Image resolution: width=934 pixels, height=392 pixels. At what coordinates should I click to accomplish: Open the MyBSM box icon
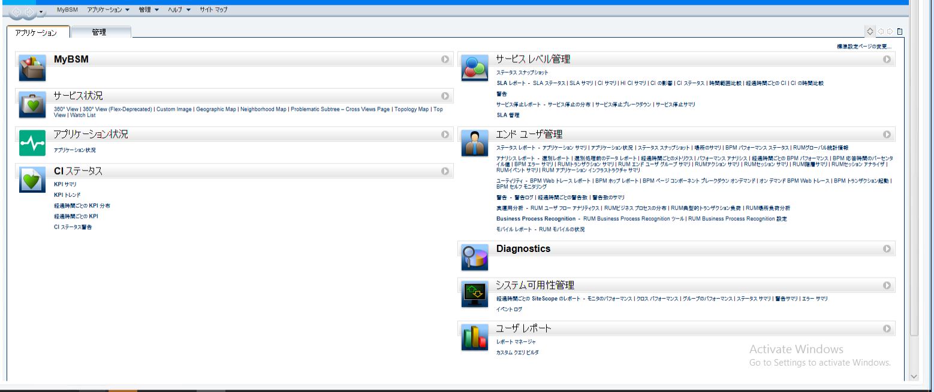coord(32,67)
